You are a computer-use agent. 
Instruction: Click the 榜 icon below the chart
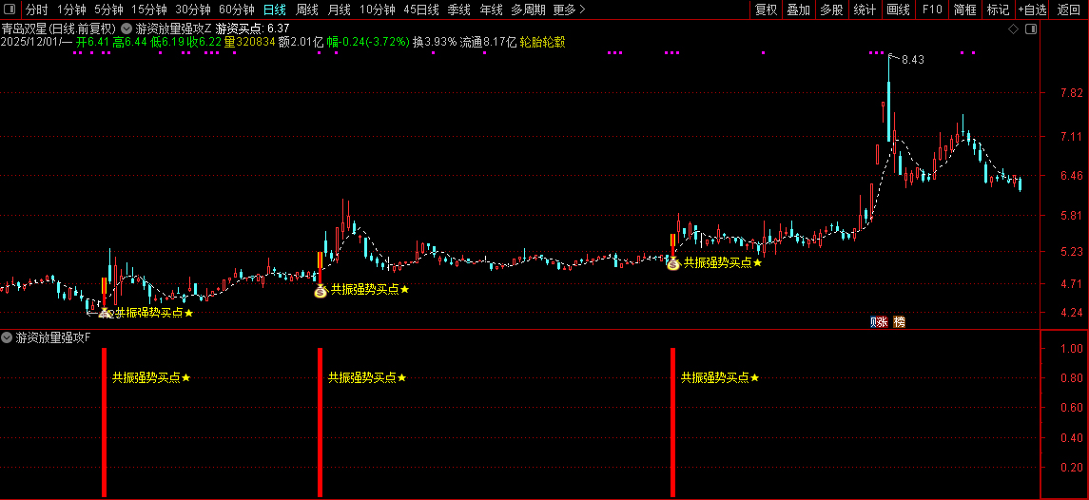tap(900, 322)
